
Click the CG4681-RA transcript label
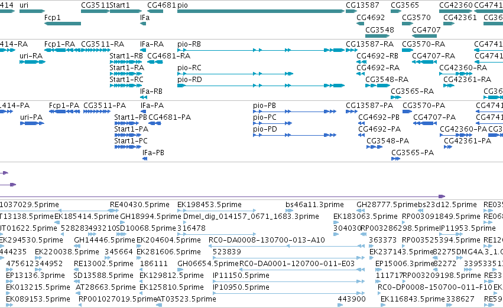tap(168, 56)
